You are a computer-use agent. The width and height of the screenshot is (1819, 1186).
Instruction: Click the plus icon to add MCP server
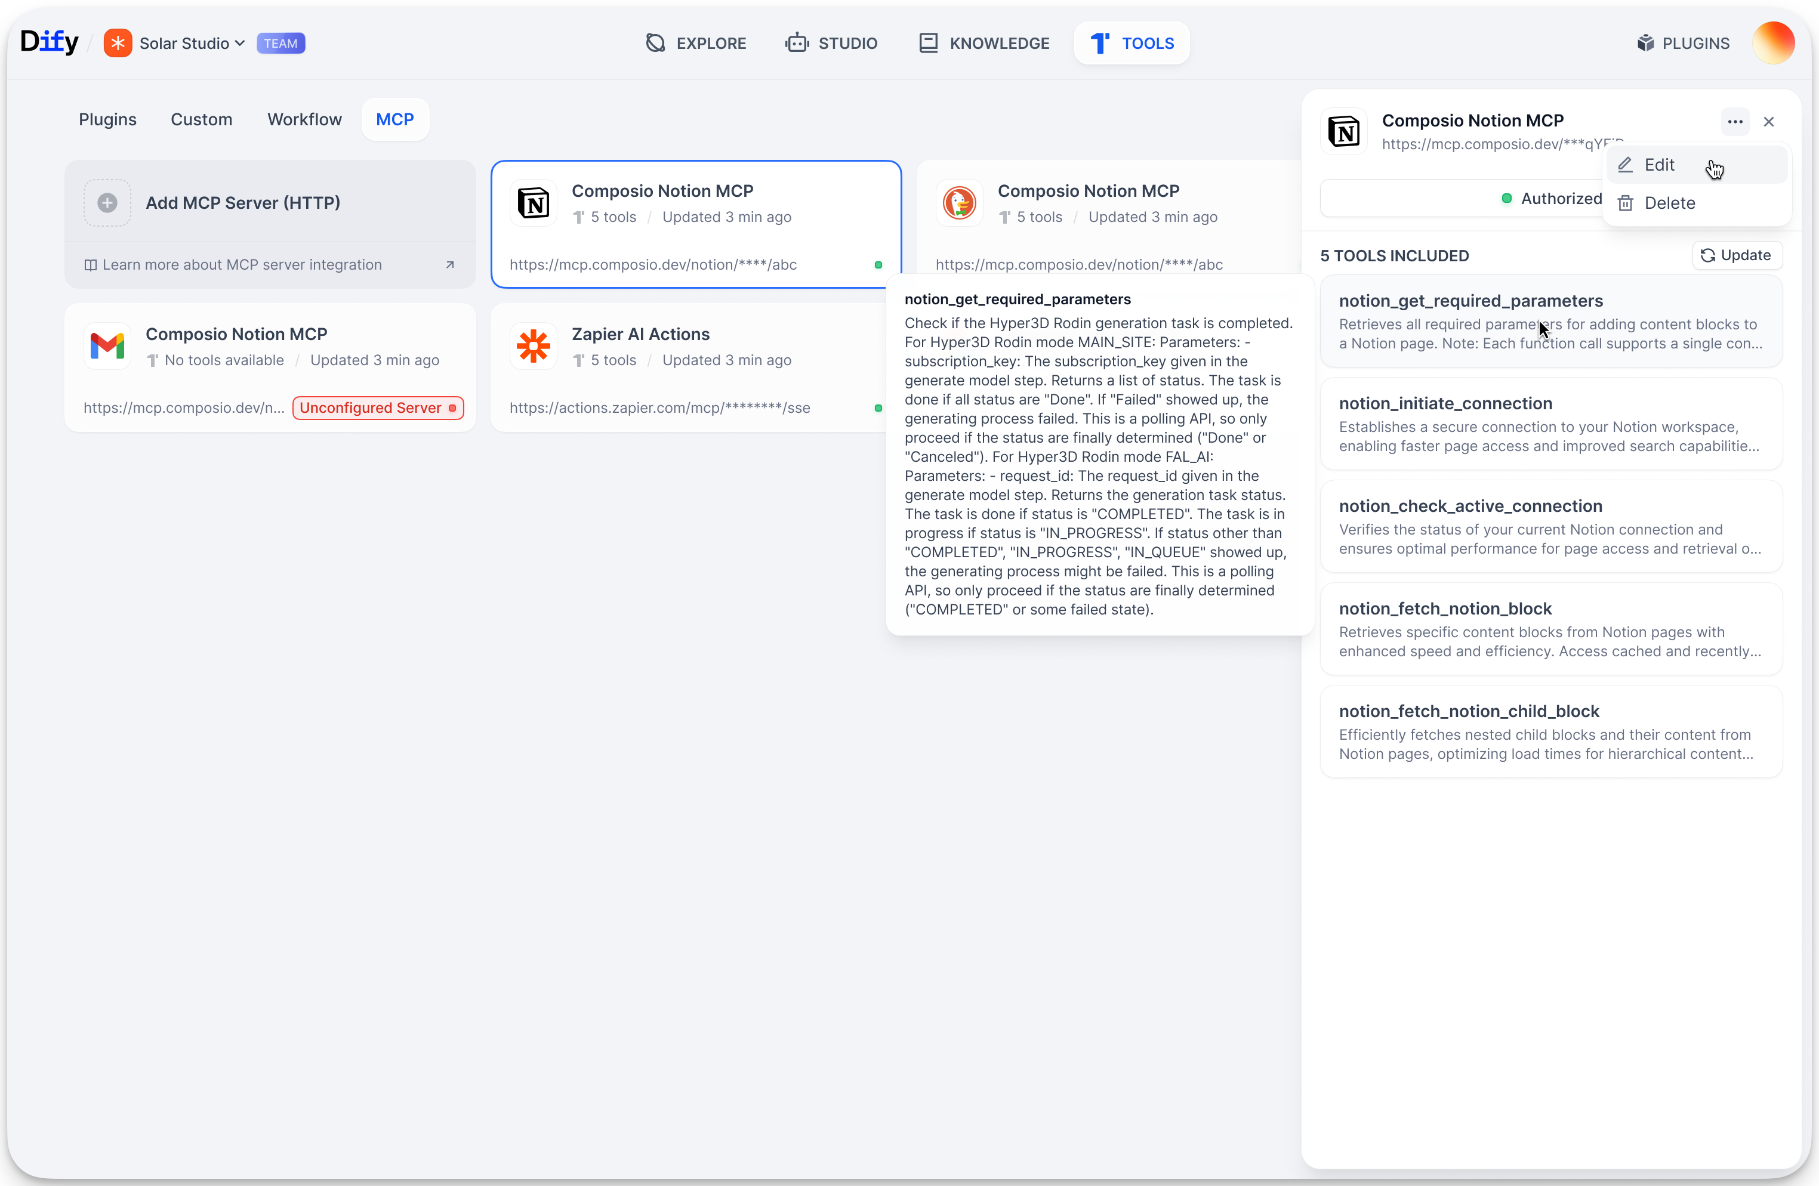[107, 202]
